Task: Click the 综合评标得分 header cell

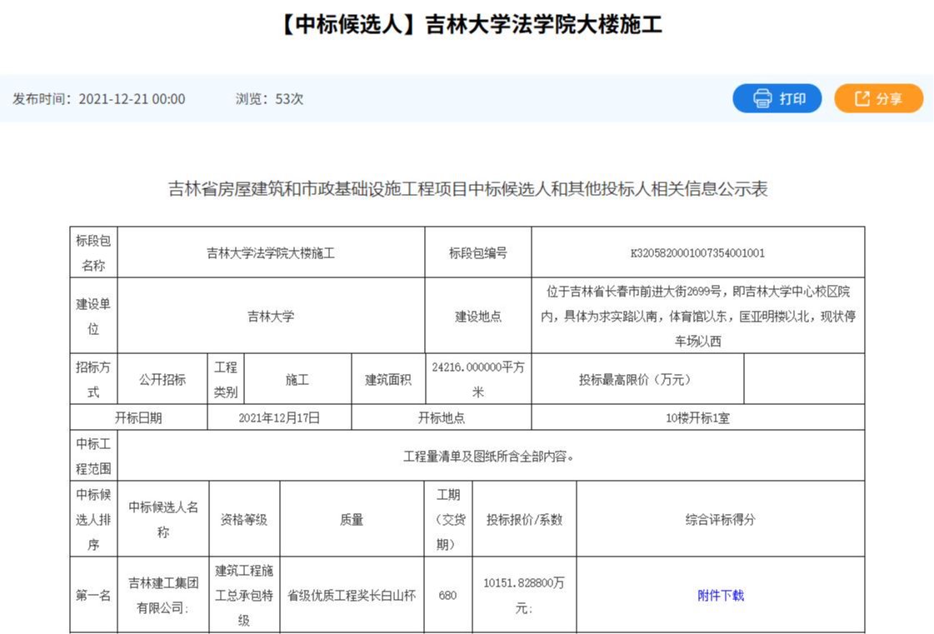Action: tap(720, 519)
